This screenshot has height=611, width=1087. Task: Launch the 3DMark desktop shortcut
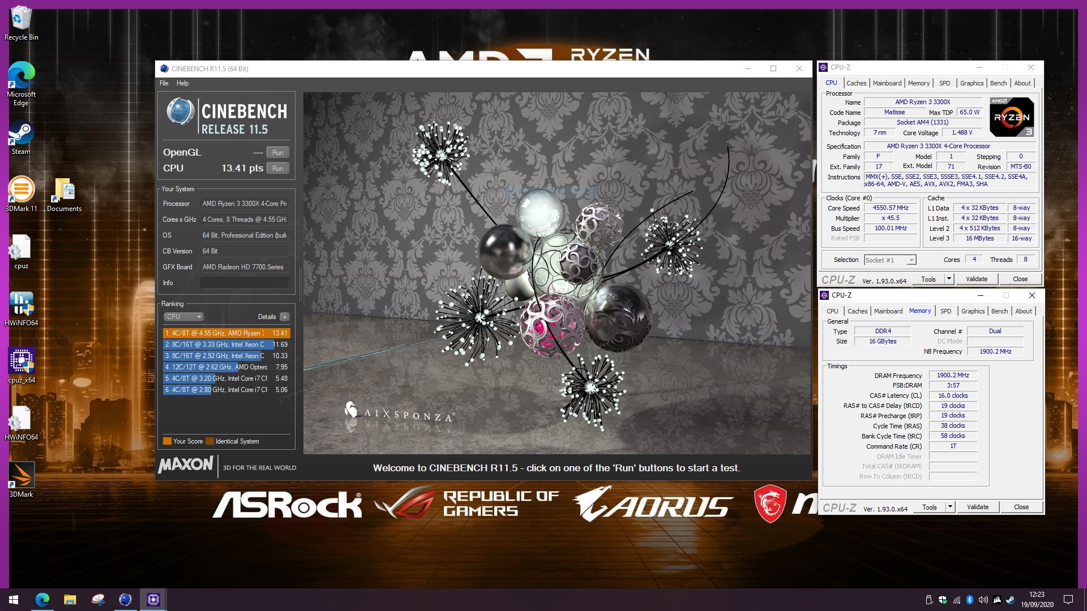(21, 480)
